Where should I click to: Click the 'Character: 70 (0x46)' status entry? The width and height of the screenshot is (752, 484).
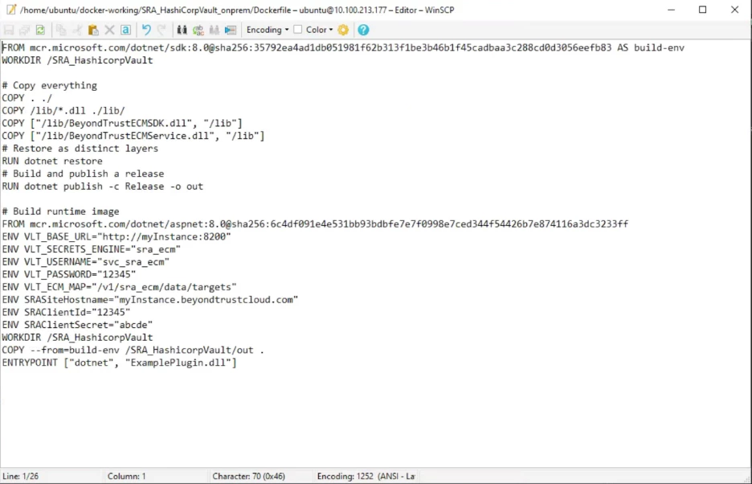point(249,476)
